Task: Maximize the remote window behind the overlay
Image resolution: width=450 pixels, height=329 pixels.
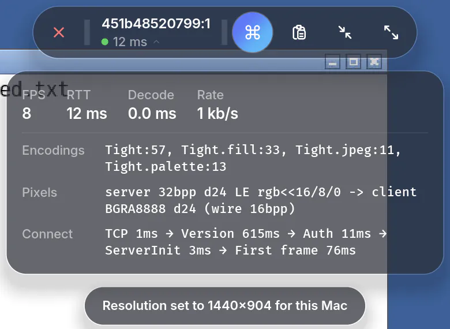Action: coord(353,62)
